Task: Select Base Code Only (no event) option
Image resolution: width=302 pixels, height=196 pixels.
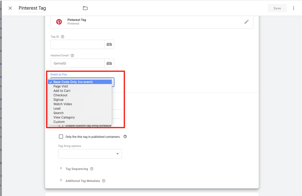Action: coord(80,82)
